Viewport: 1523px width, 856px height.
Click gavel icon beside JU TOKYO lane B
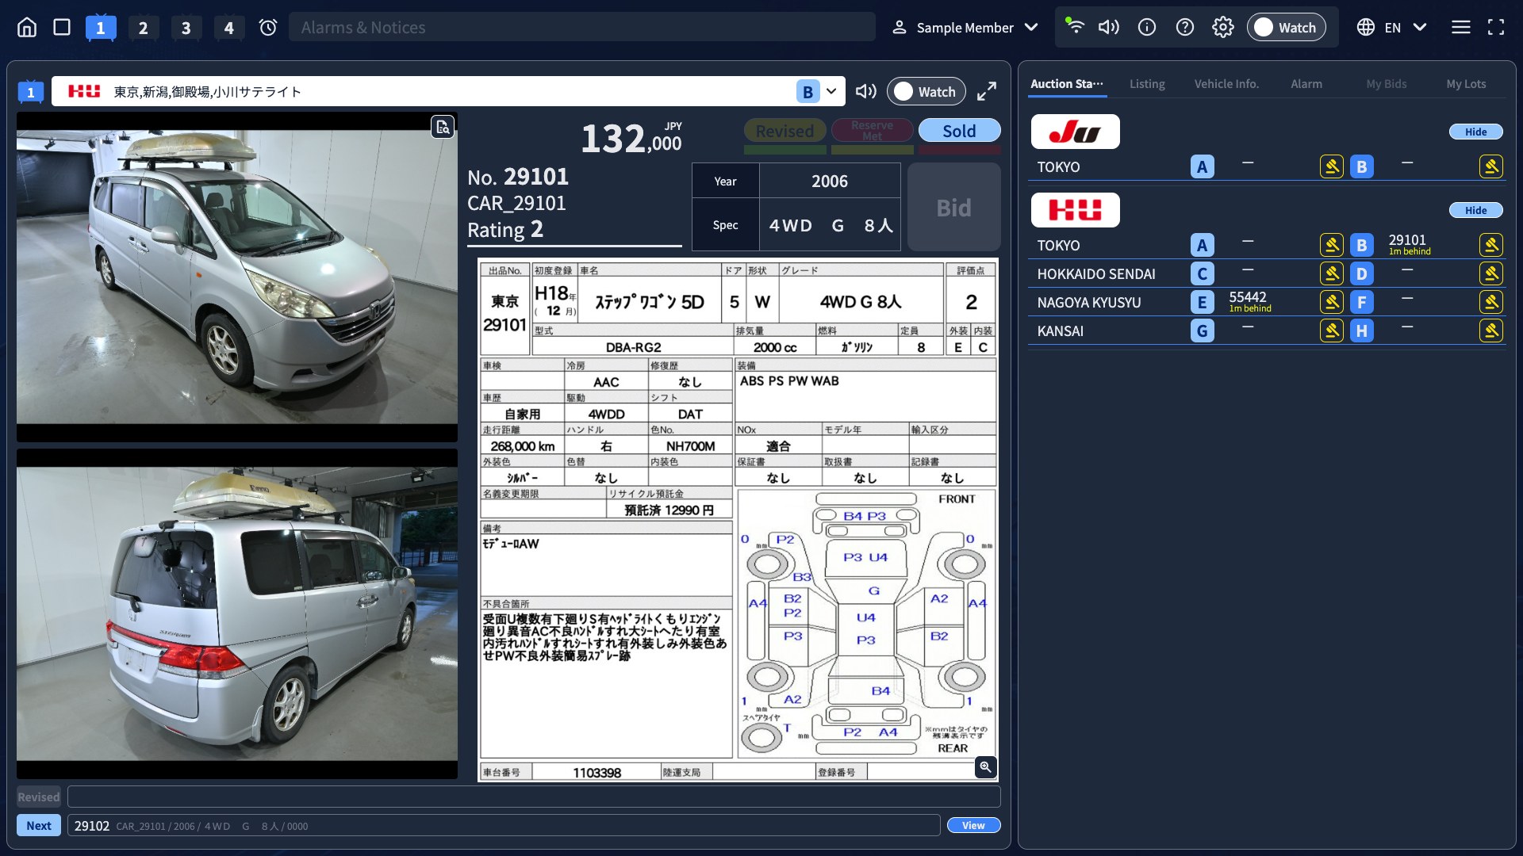[x=1491, y=167]
